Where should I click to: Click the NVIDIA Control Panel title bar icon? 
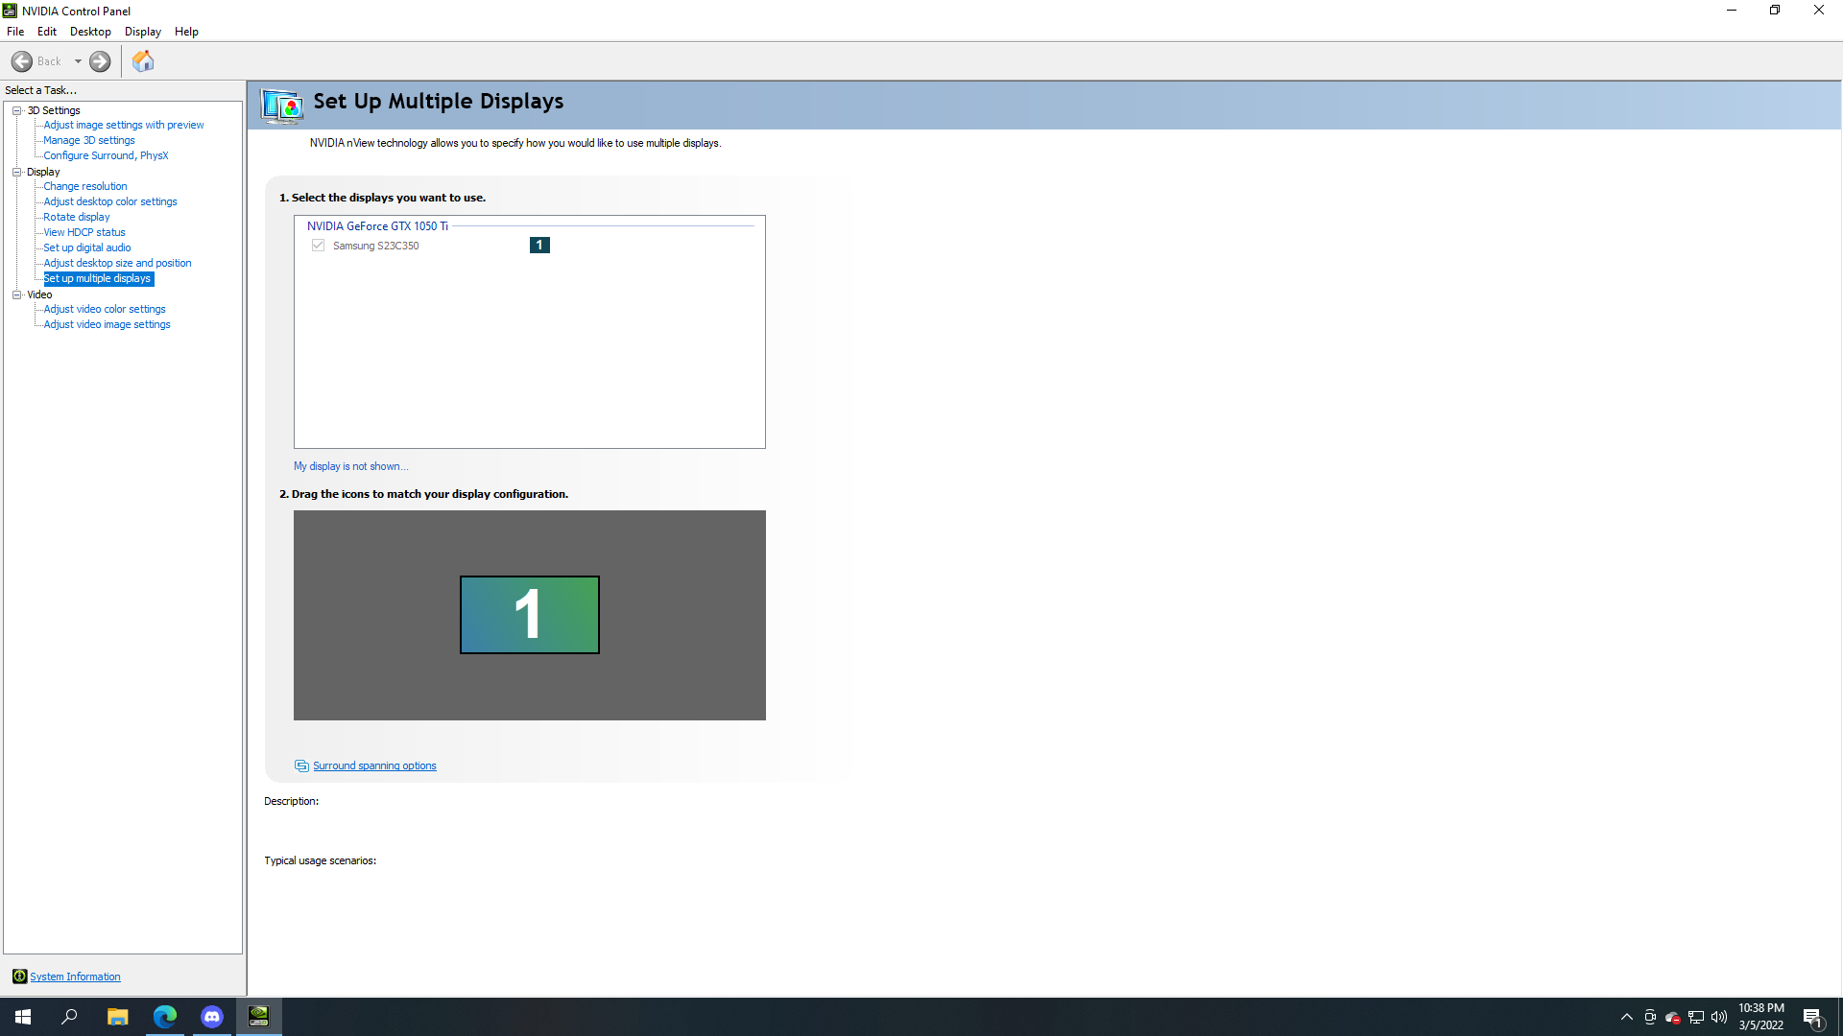point(10,11)
